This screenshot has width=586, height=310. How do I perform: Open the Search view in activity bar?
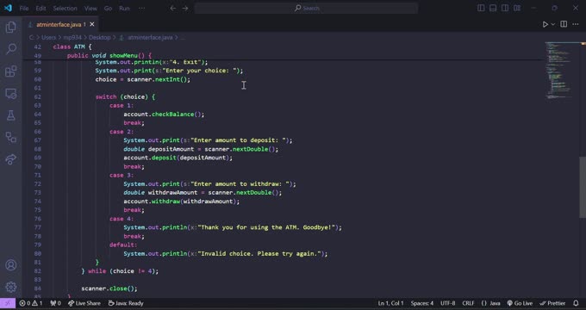(x=11, y=48)
